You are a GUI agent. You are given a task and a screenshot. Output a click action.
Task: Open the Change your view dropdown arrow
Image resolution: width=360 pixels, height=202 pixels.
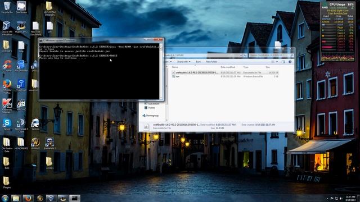point(277,62)
